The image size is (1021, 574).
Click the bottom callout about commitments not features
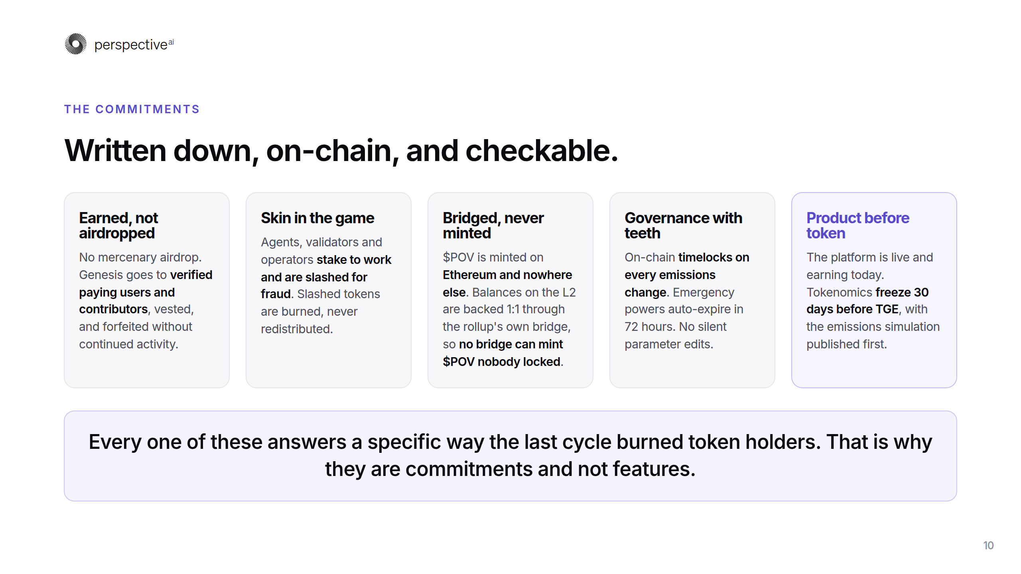510,456
